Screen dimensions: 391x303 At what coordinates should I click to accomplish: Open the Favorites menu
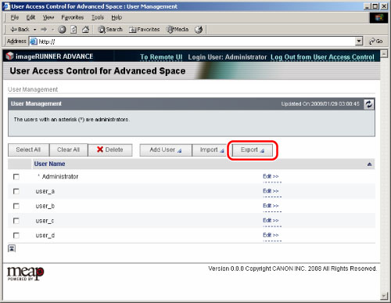(x=73, y=17)
